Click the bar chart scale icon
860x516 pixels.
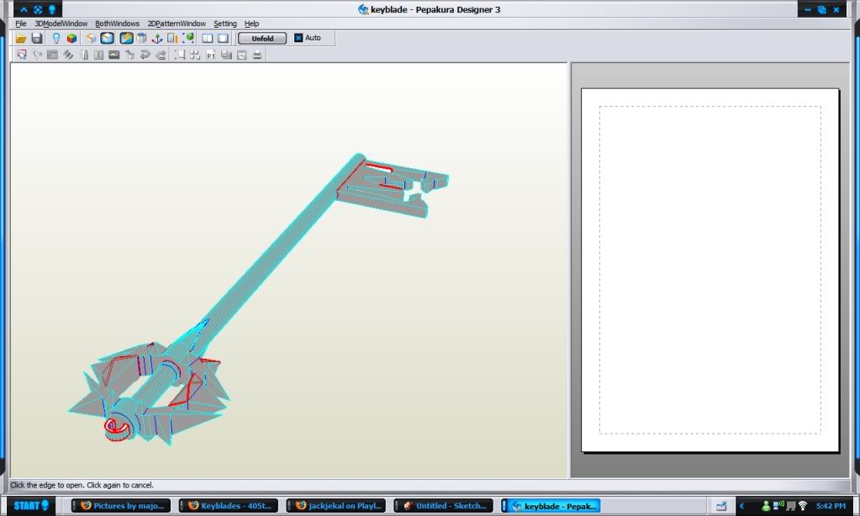coord(226,55)
